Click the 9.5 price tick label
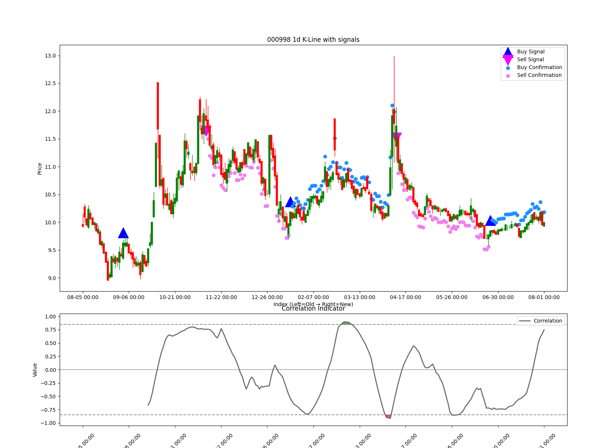597x448 pixels. click(x=52, y=251)
